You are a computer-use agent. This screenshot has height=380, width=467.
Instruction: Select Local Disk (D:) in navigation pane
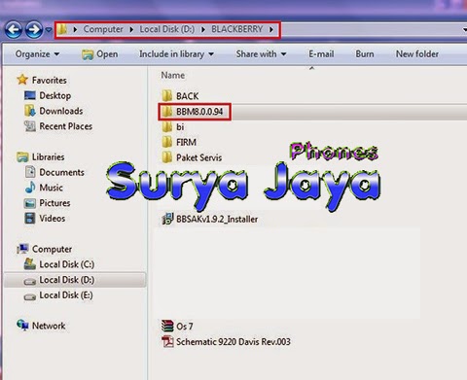coord(75,280)
